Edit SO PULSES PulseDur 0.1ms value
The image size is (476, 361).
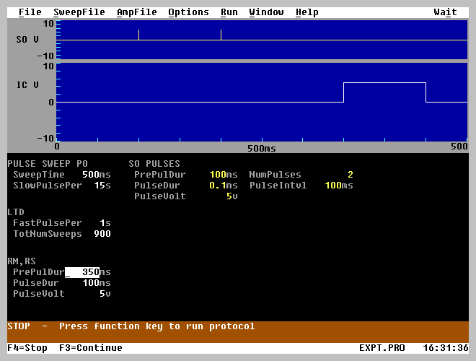point(219,186)
